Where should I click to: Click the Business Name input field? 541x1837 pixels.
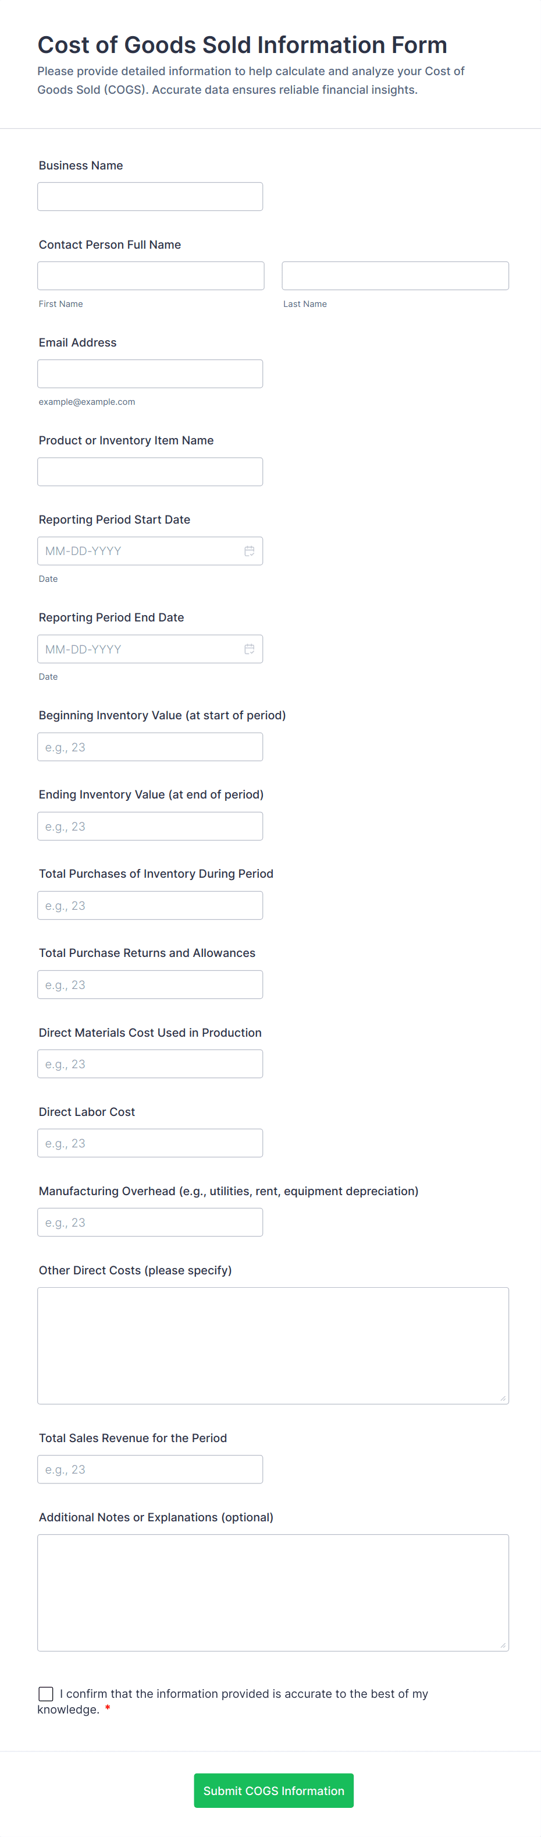click(x=150, y=196)
